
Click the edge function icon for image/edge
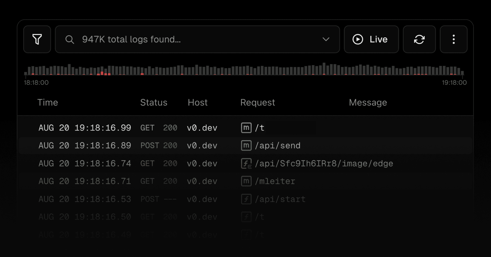click(246, 163)
